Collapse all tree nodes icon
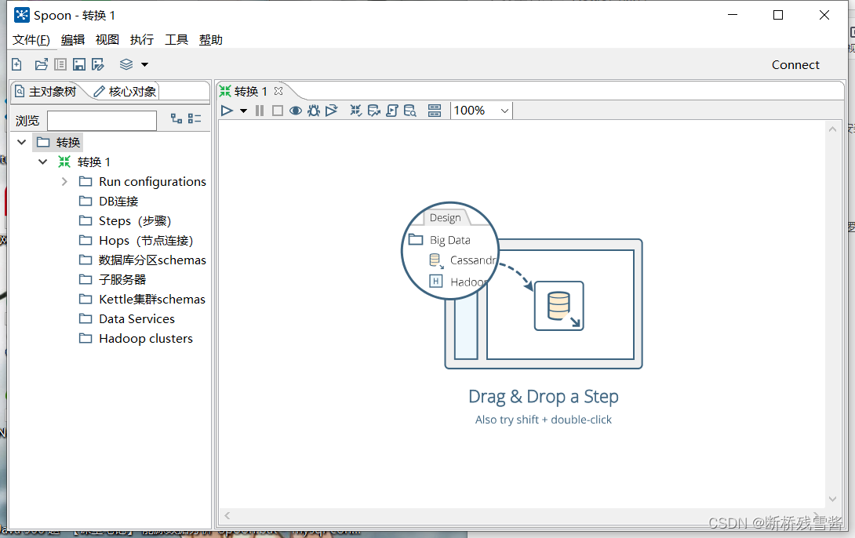This screenshot has width=855, height=538. (x=195, y=118)
